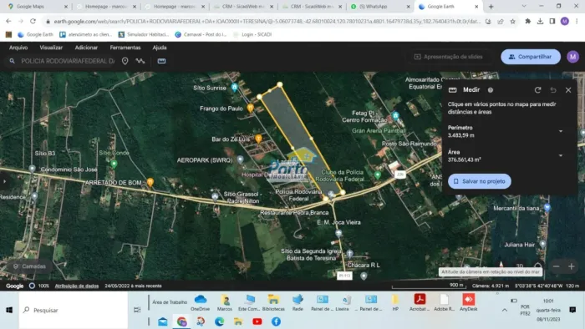Open the Simulador Habitaci... bookmark
The height and width of the screenshot is (329, 585).
[144, 34]
